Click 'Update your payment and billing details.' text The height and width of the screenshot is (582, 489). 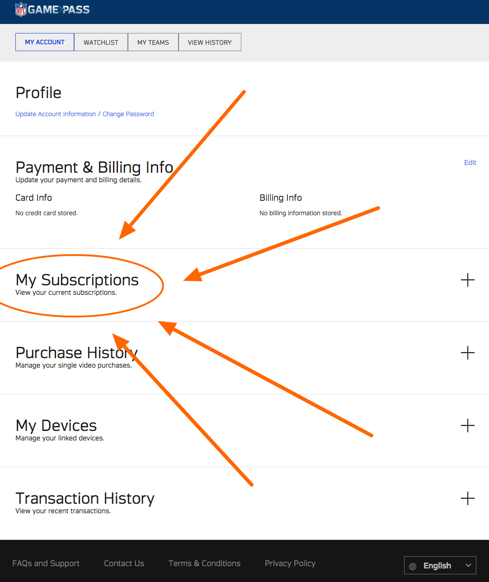click(x=79, y=180)
